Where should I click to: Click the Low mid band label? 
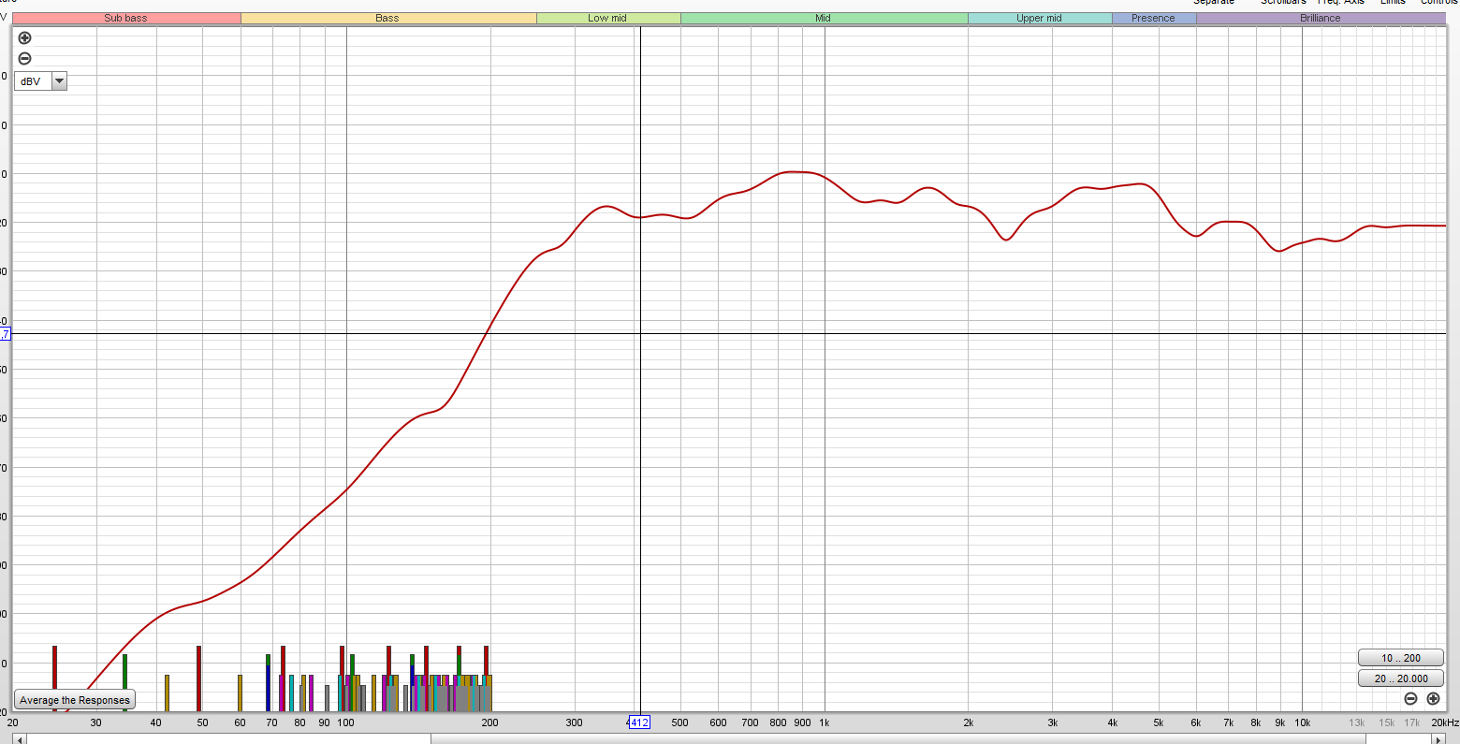[x=607, y=18]
